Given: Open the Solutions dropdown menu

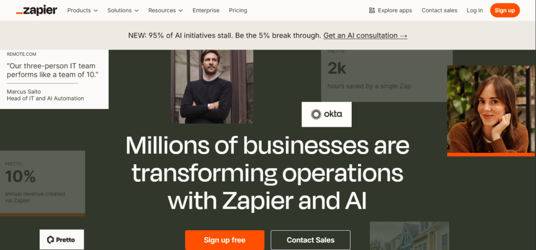Looking at the screenshot, I should pyautogui.click(x=123, y=10).
